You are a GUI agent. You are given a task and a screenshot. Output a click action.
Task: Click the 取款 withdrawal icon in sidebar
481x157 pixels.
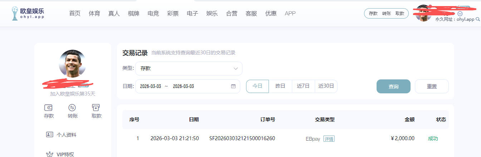click(96, 108)
